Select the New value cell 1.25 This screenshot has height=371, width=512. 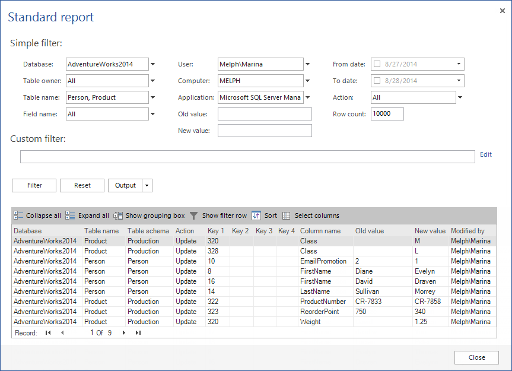coord(431,322)
